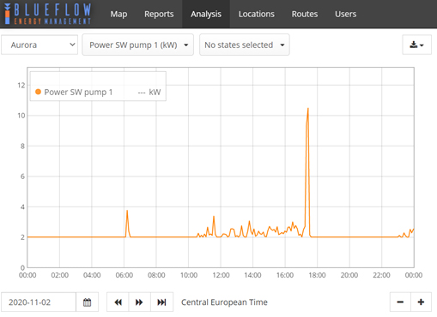This screenshot has width=437, height=317.
Task: Expand the Aurora vessel dropdown
Action: (x=39, y=45)
